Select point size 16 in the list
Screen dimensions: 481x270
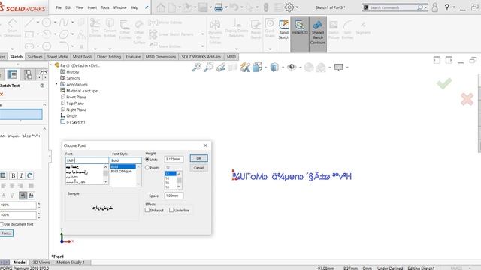168,183
